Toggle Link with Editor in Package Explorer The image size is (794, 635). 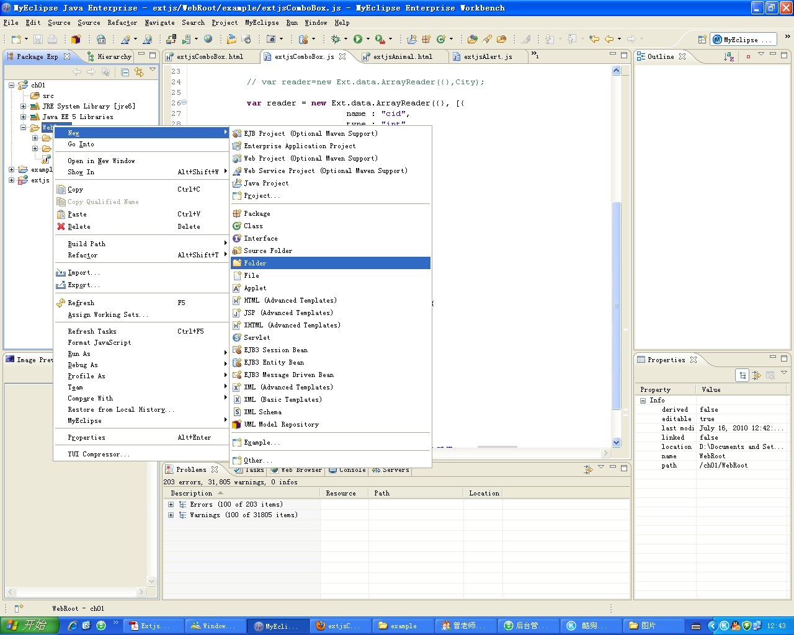[x=139, y=72]
